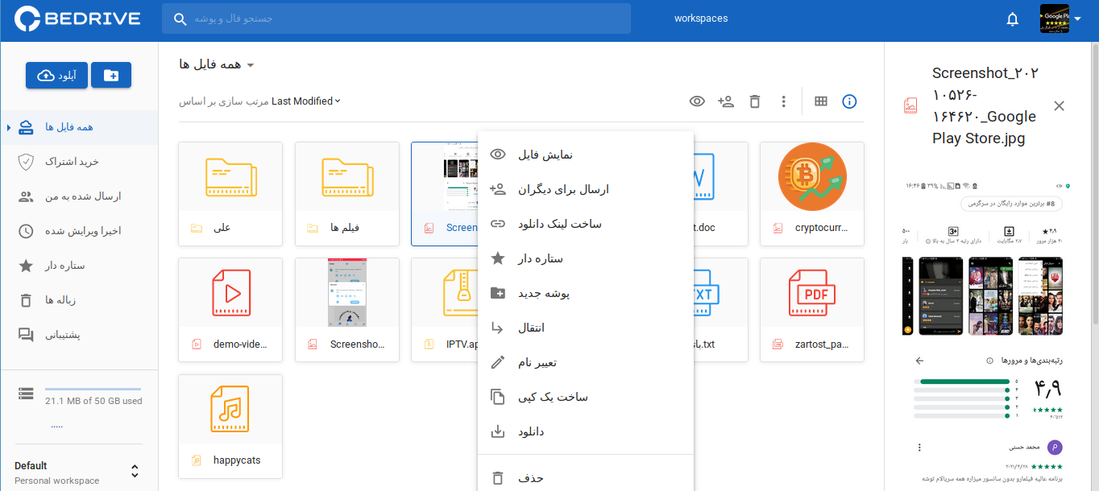Toggle the info details panel icon

click(849, 101)
